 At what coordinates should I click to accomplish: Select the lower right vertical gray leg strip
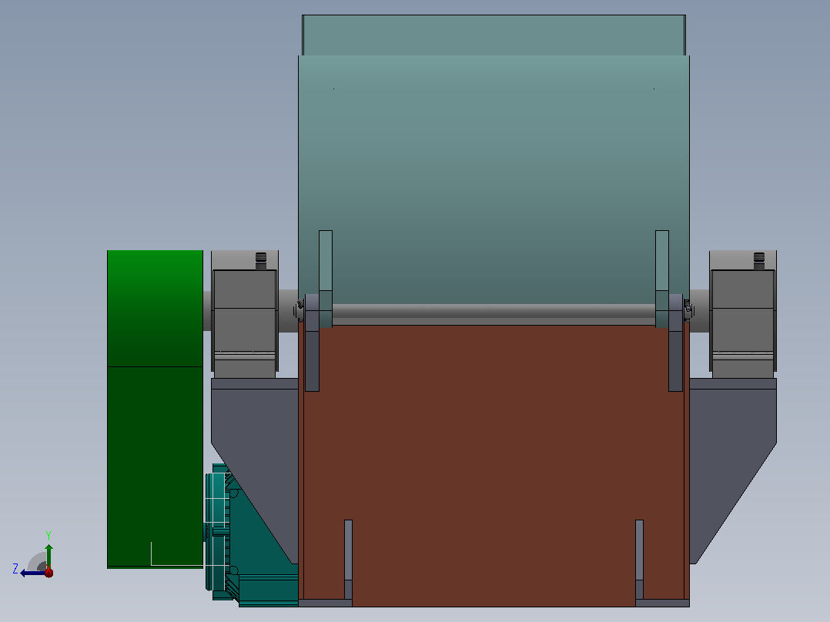click(x=639, y=560)
